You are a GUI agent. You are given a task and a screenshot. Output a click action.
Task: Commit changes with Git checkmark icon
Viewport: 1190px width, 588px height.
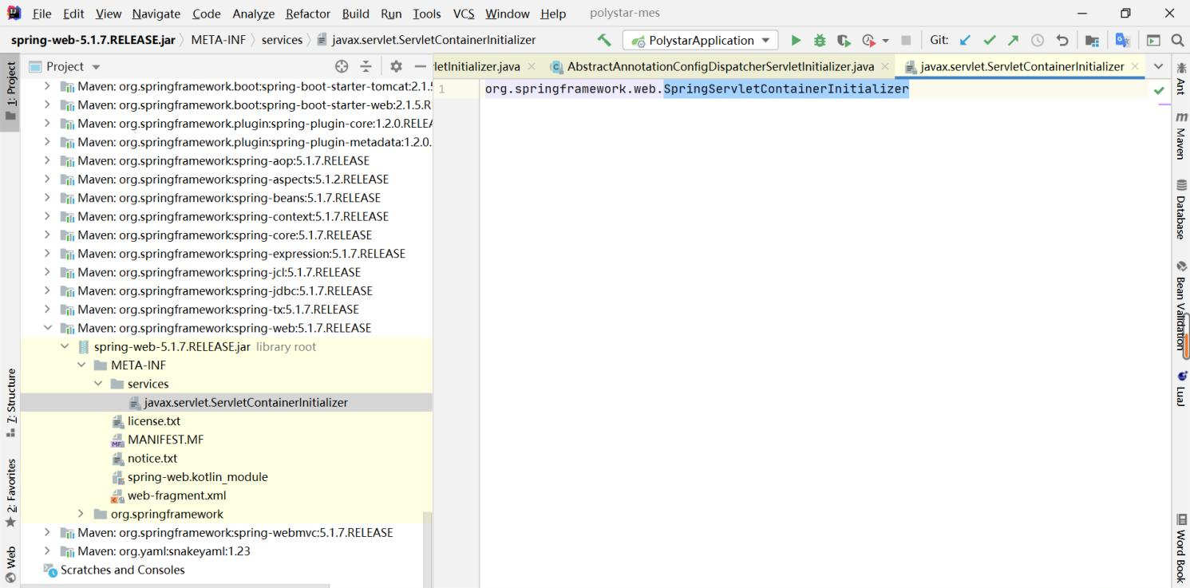point(990,40)
